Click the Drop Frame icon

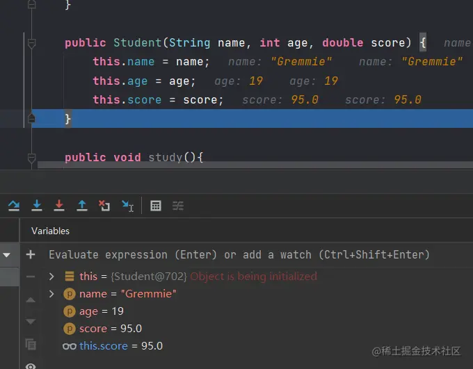104,206
